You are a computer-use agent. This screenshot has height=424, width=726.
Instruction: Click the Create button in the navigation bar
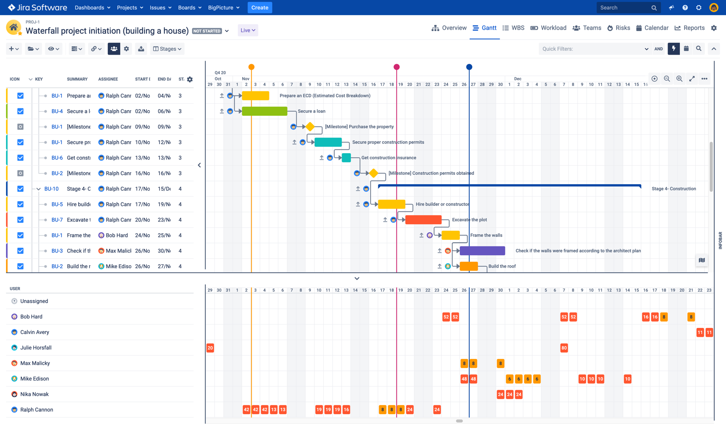click(260, 8)
